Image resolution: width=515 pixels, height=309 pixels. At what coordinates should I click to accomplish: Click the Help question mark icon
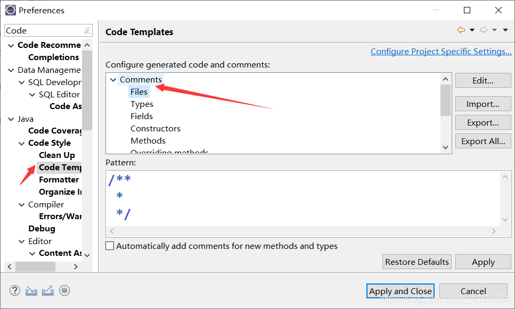[x=15, y=290]
